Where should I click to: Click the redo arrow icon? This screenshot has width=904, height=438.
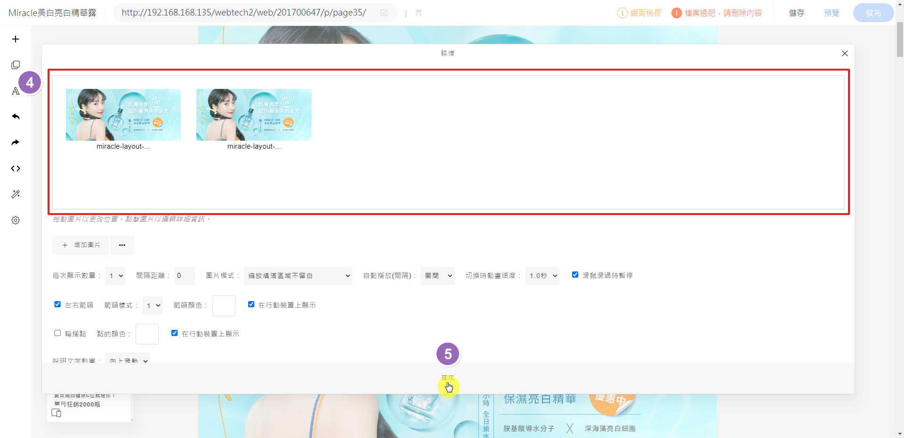pyautogui.click(x=16, y=143)
